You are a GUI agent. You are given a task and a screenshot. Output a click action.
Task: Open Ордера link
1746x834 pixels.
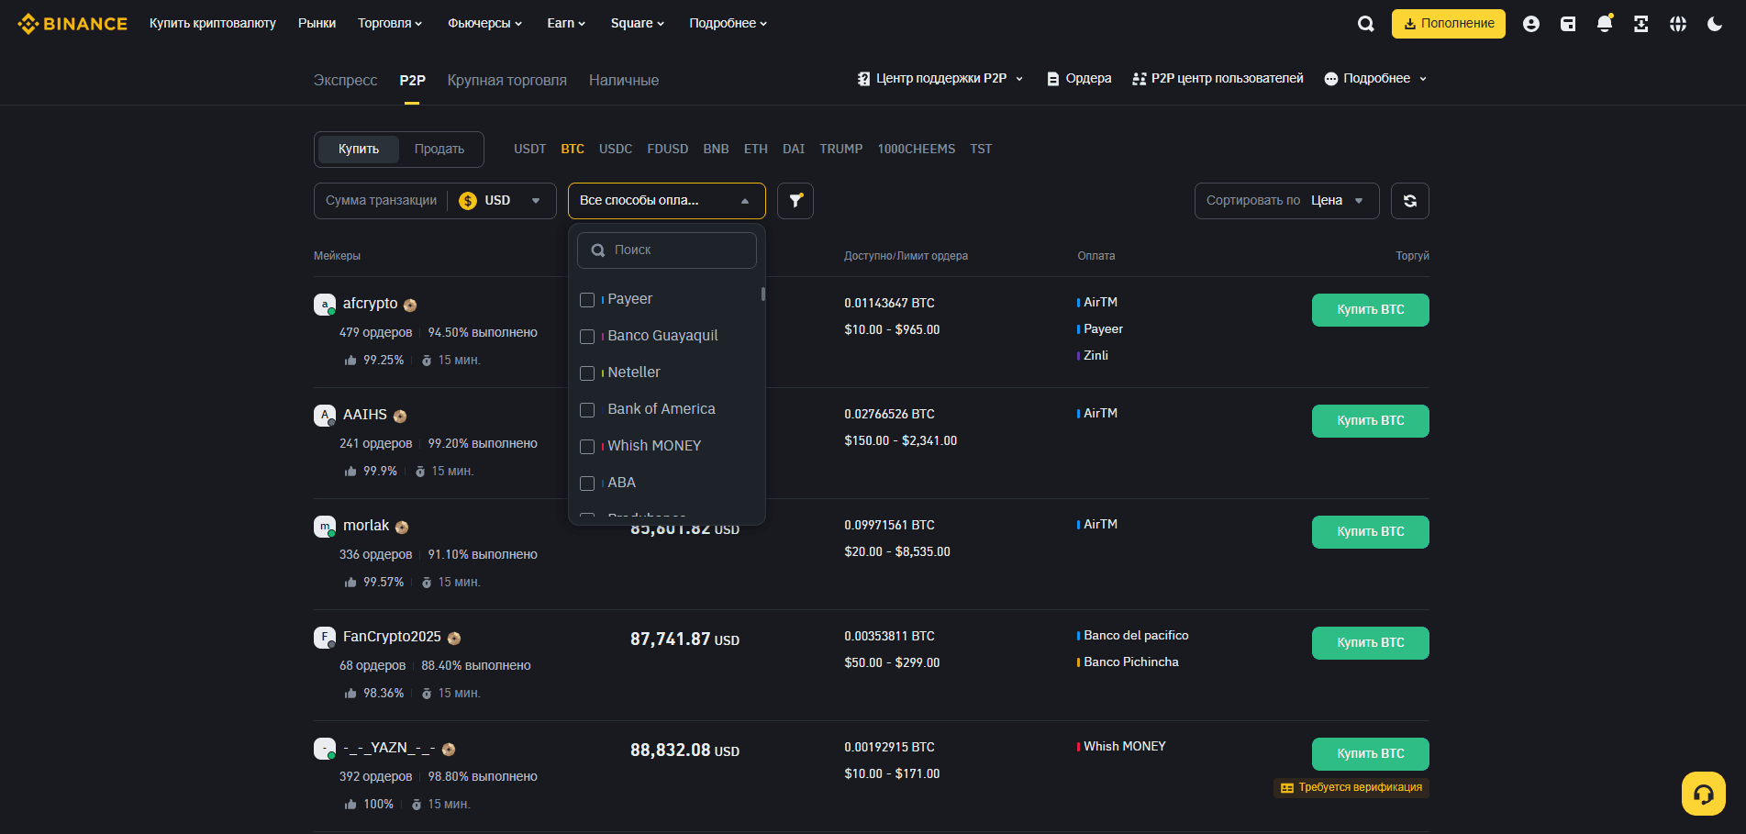pos(1079,79)
